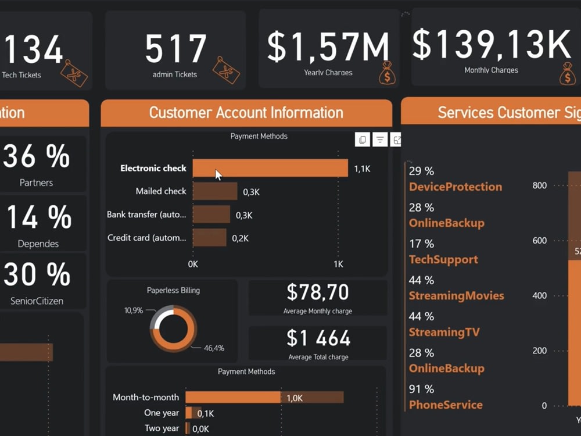Click the money bag icon on Yearly Charges card
The width and height of the screenshot is (581, 436).
[x=387, y=73]
